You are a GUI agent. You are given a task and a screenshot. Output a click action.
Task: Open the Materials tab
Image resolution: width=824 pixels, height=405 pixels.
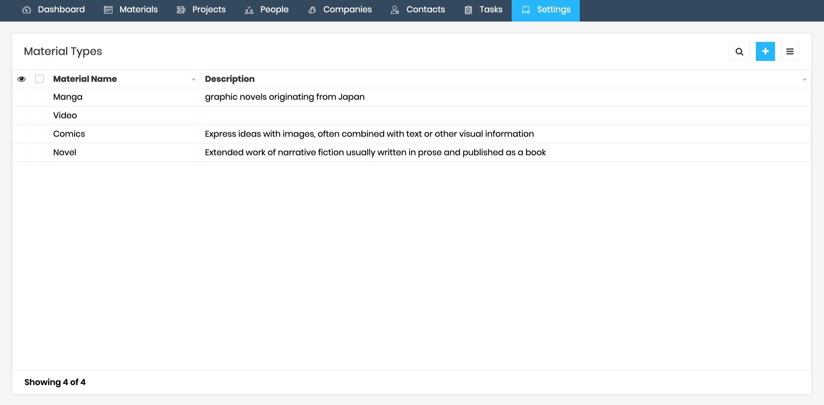tap(131, 10)
